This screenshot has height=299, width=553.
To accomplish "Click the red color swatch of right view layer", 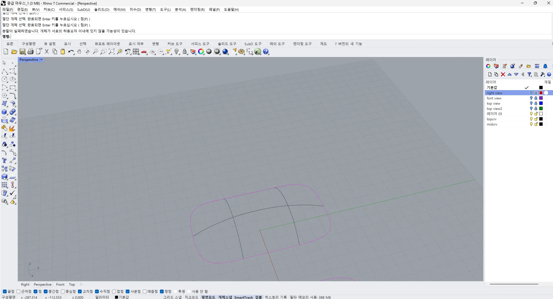I will coord(541,93).
